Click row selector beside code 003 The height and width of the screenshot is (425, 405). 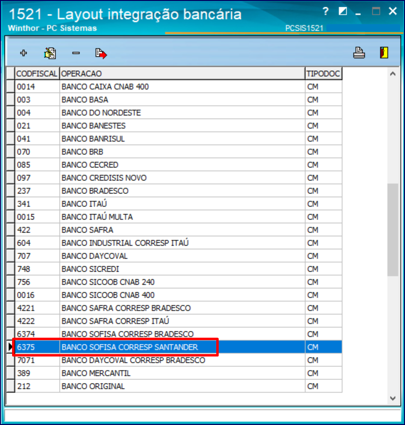pos(10,100)
